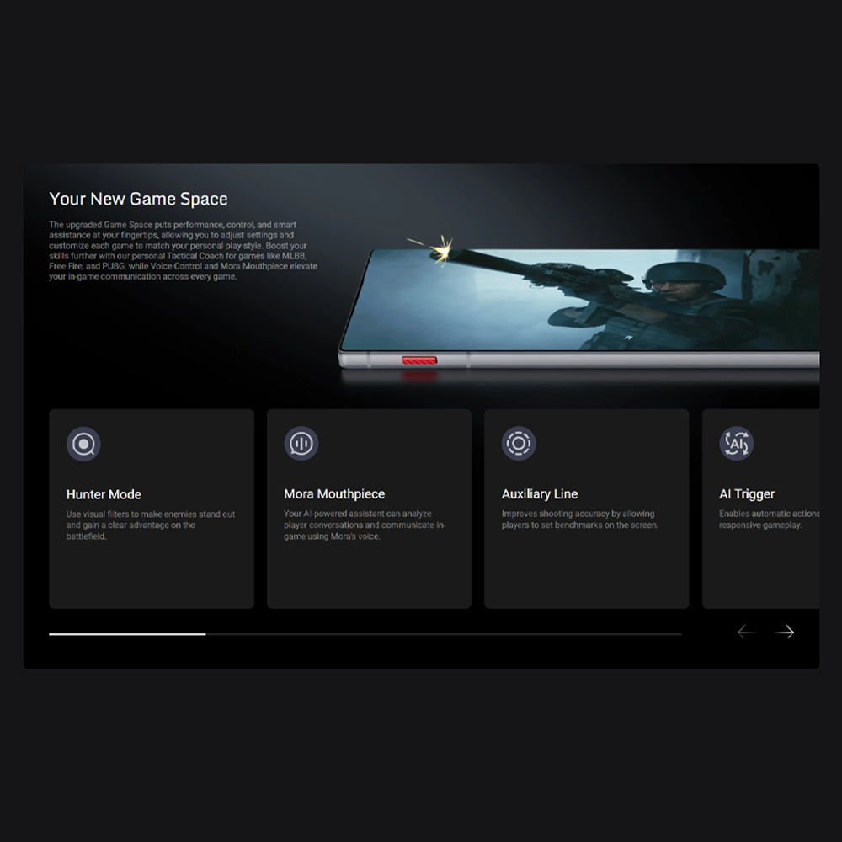The height and width of the screenshot is (842, 842).
Task: Click AI Trigger automatic actions description
Action: tap(769, 520)
